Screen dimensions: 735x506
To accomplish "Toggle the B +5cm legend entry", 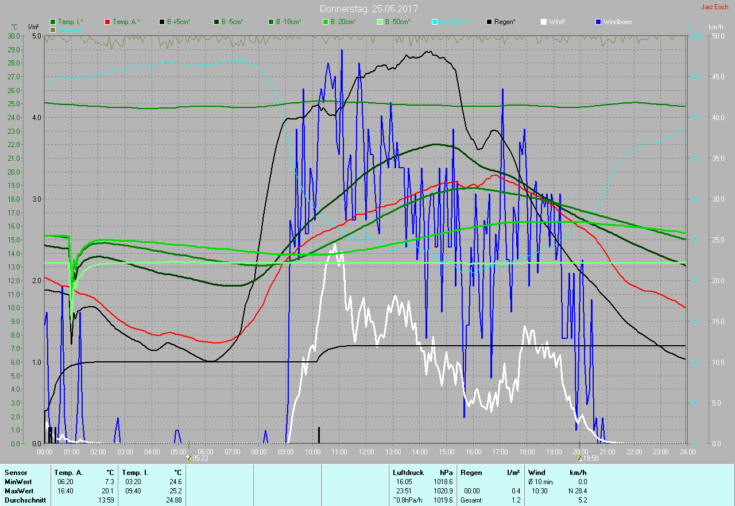I will click(179, 22).
